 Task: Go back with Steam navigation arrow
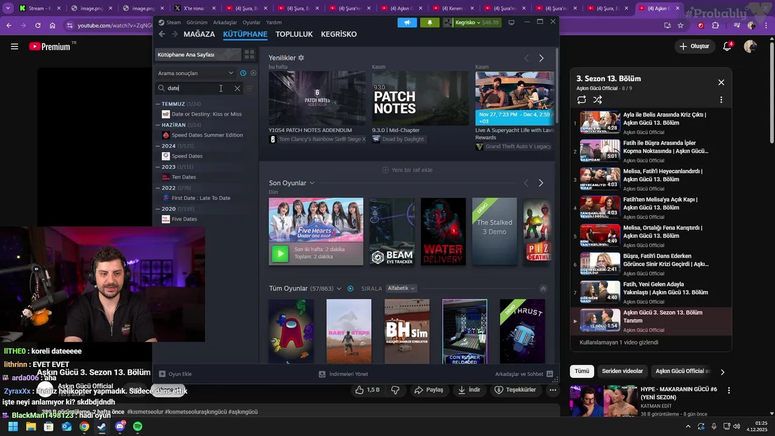(x=162, y=35)
